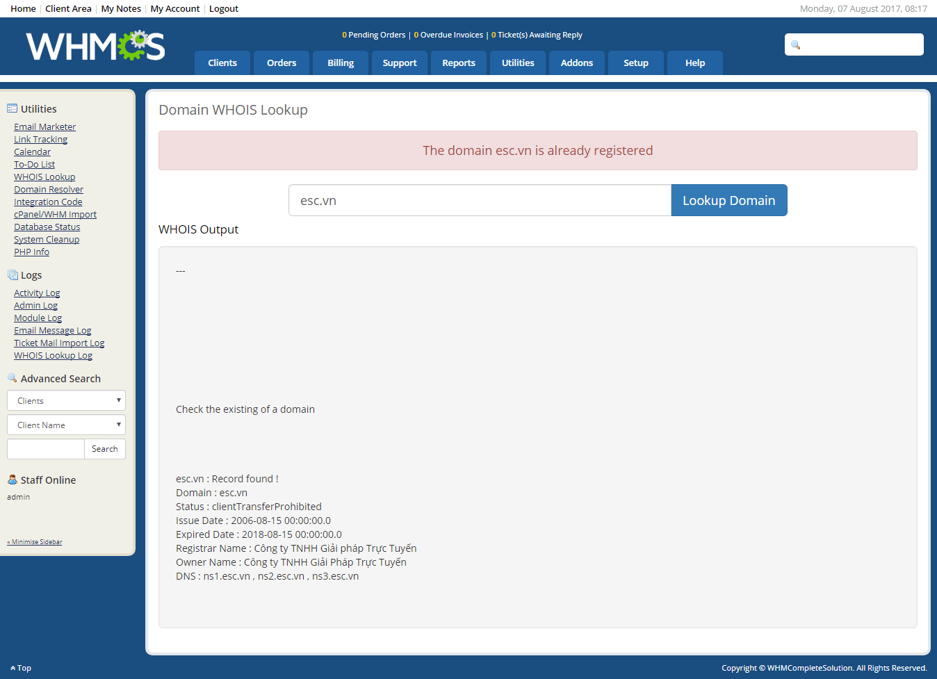
Task: Click the Utilities sidebar heading icon
Action: 12,108
